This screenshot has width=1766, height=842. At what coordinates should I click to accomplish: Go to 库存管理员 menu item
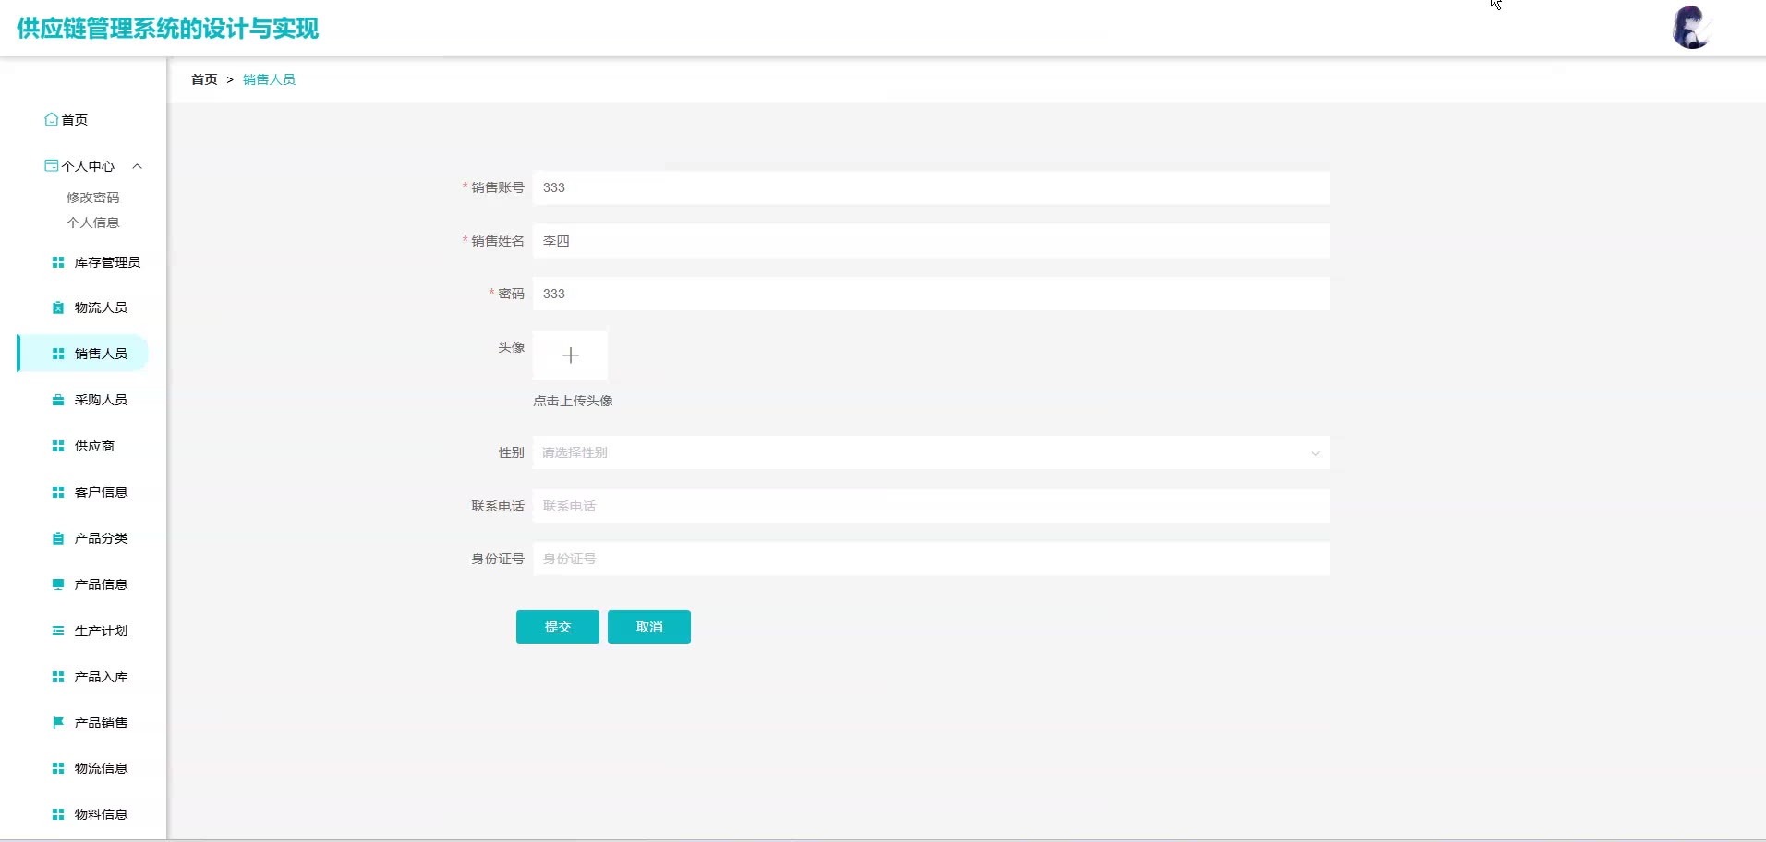[x=107, y=262]
